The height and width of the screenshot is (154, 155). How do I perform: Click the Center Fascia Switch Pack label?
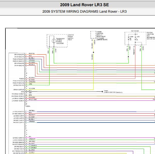(71, 37)
